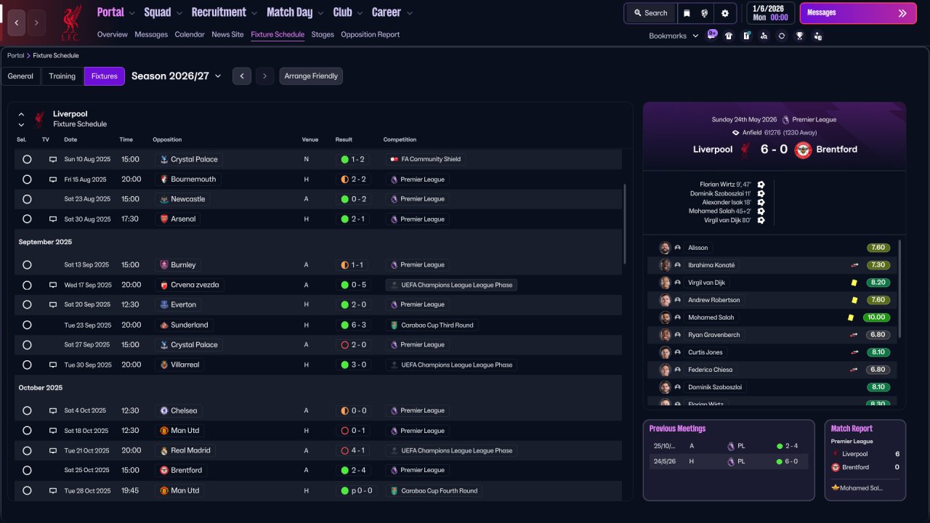The width and height of the screenshot is (930, 523).
Task: Click the player ratings list scrollbar
Action: 900,289
